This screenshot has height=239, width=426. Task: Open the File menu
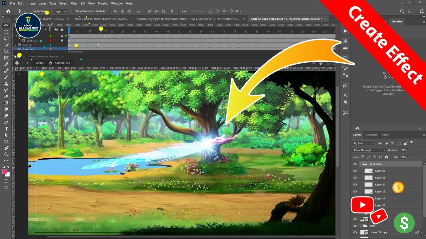pos(12,3)
